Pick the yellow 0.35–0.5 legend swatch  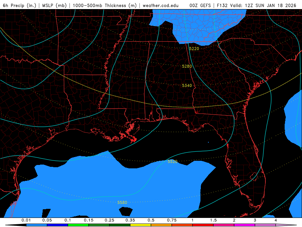point(140,225)
